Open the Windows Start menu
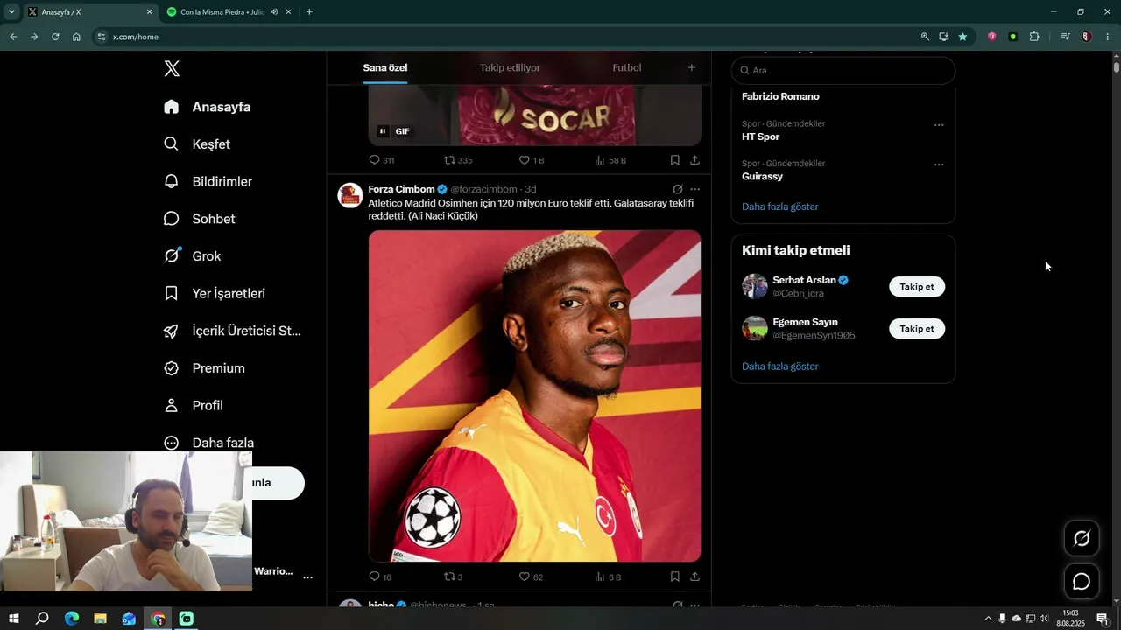The width and height of the screenshot is (1121, 630). click(x=14, y=619)
